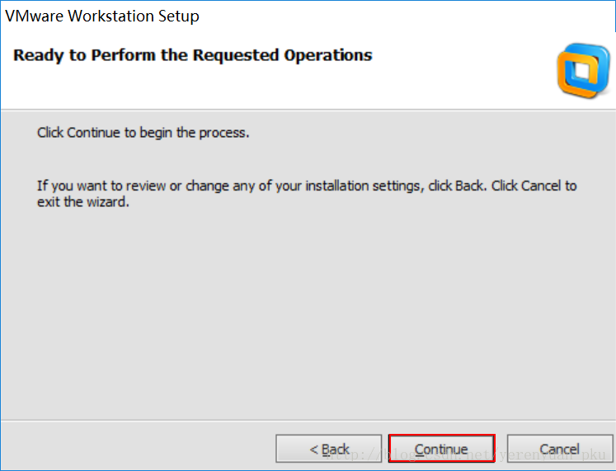Go to previous step with Back button
The height and width of the screenshot is (471, 616).
click(x=329, y=450)
